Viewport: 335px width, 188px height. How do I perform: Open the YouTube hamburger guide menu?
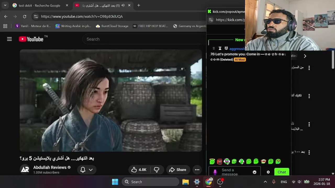[9, 39]
